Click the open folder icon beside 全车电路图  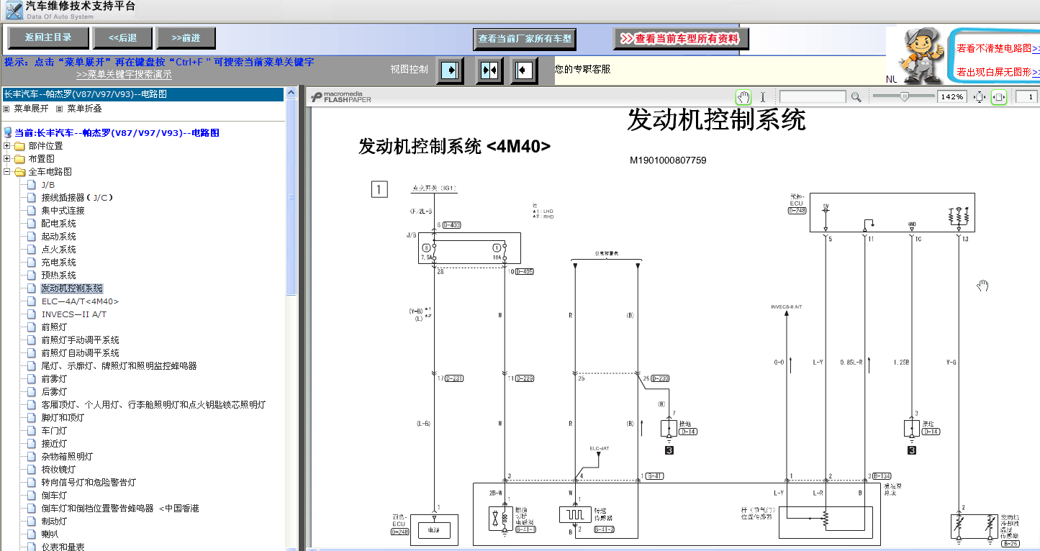pos(19,172)
